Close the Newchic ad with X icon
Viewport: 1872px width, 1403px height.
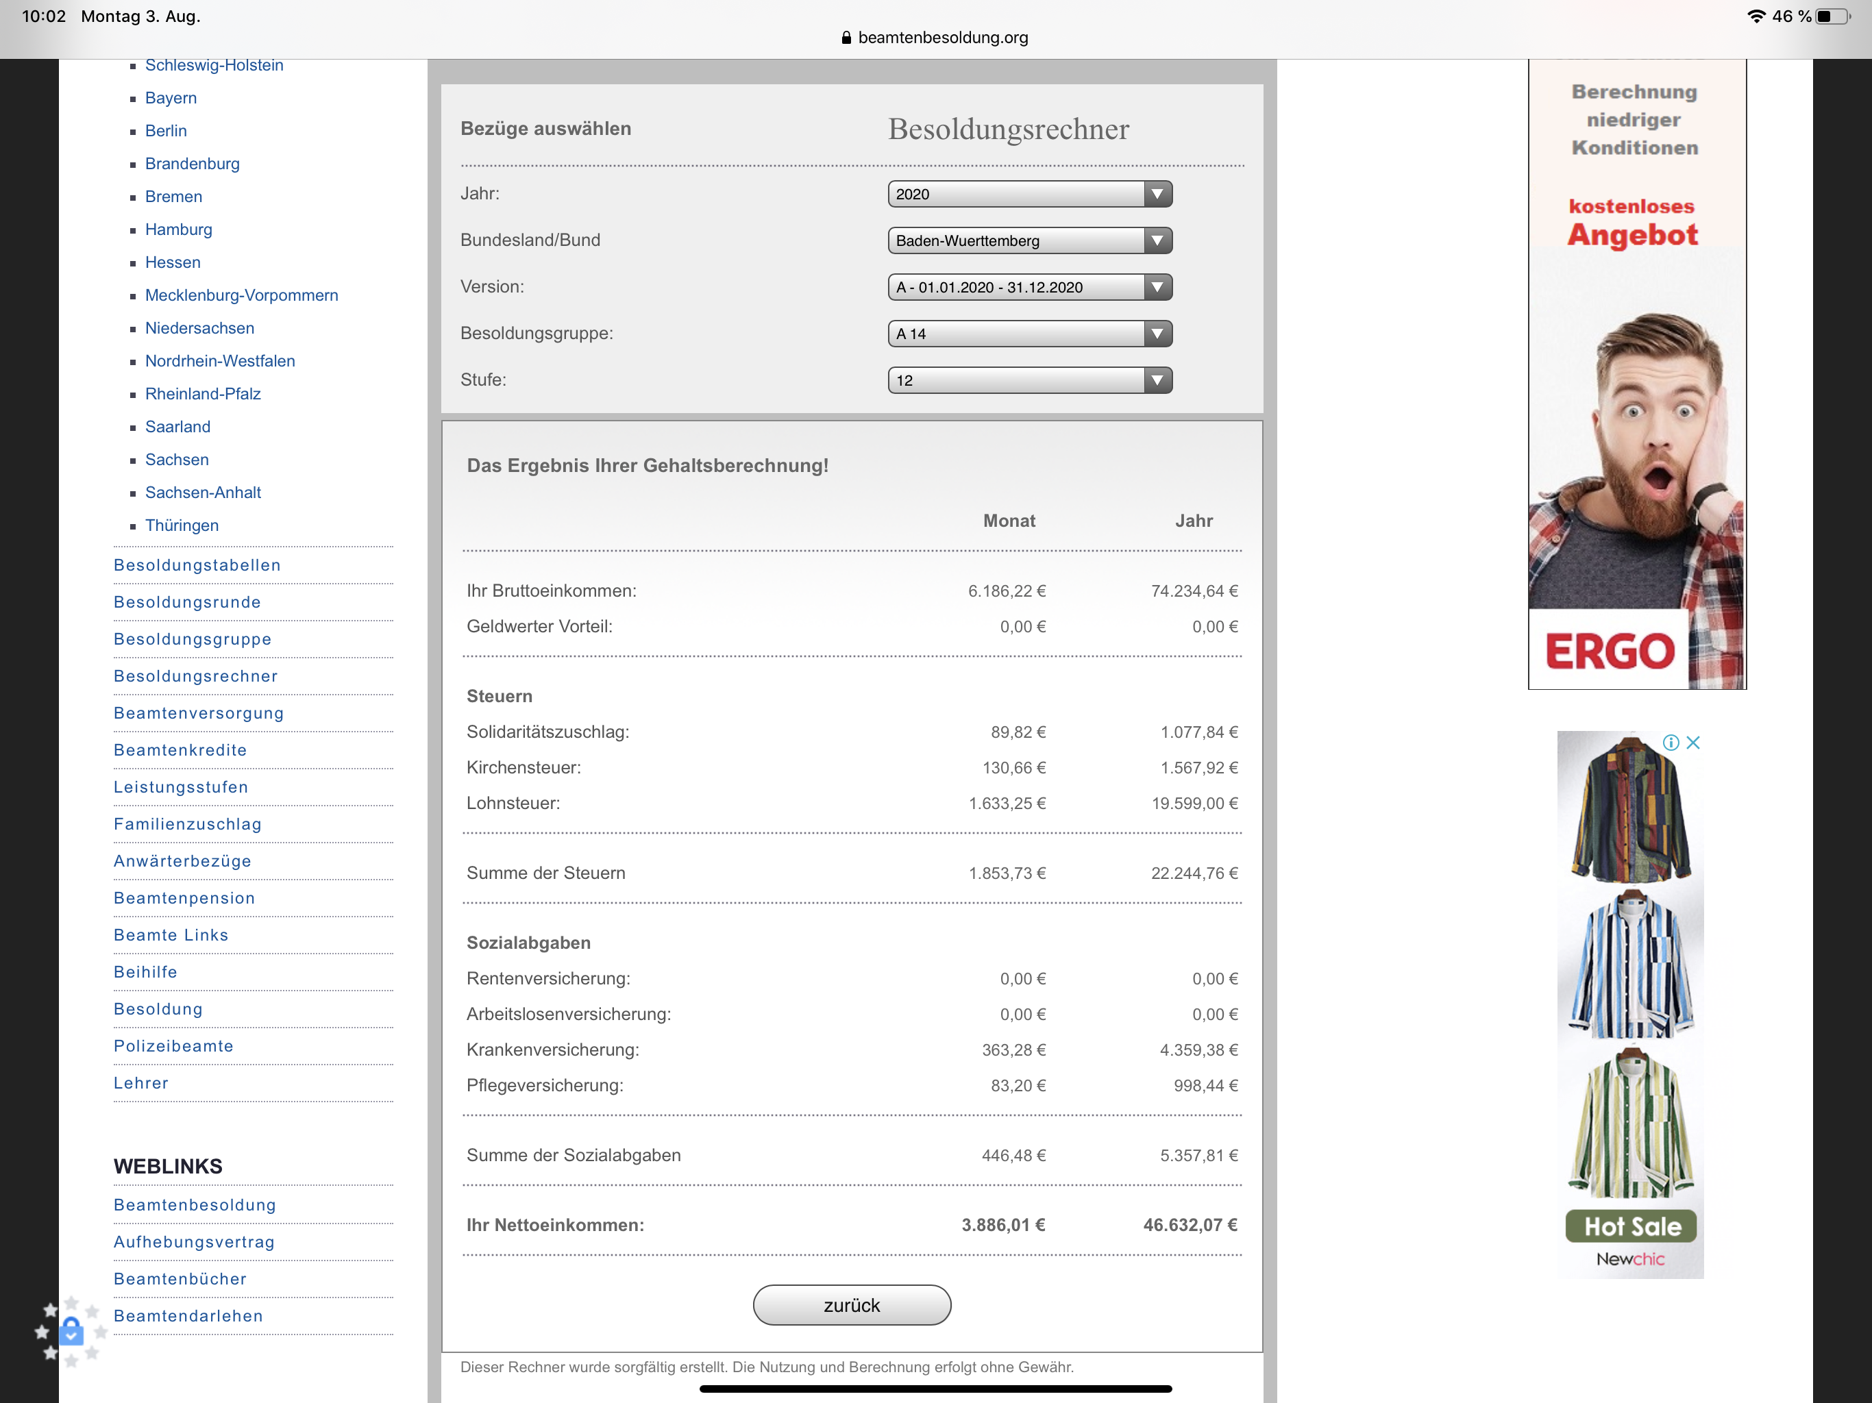click(1693, 743)
